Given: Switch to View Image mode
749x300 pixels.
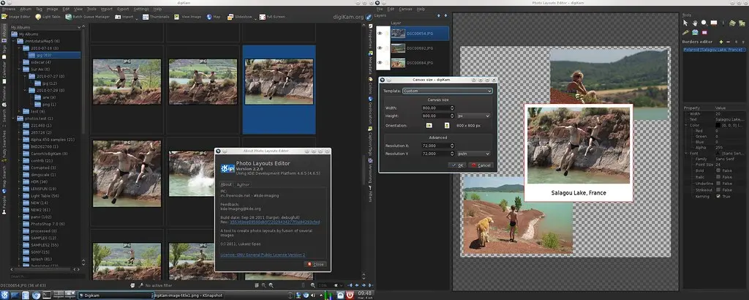Looking at the screenshot, I should pyautogui.click(x=188, y=17).
